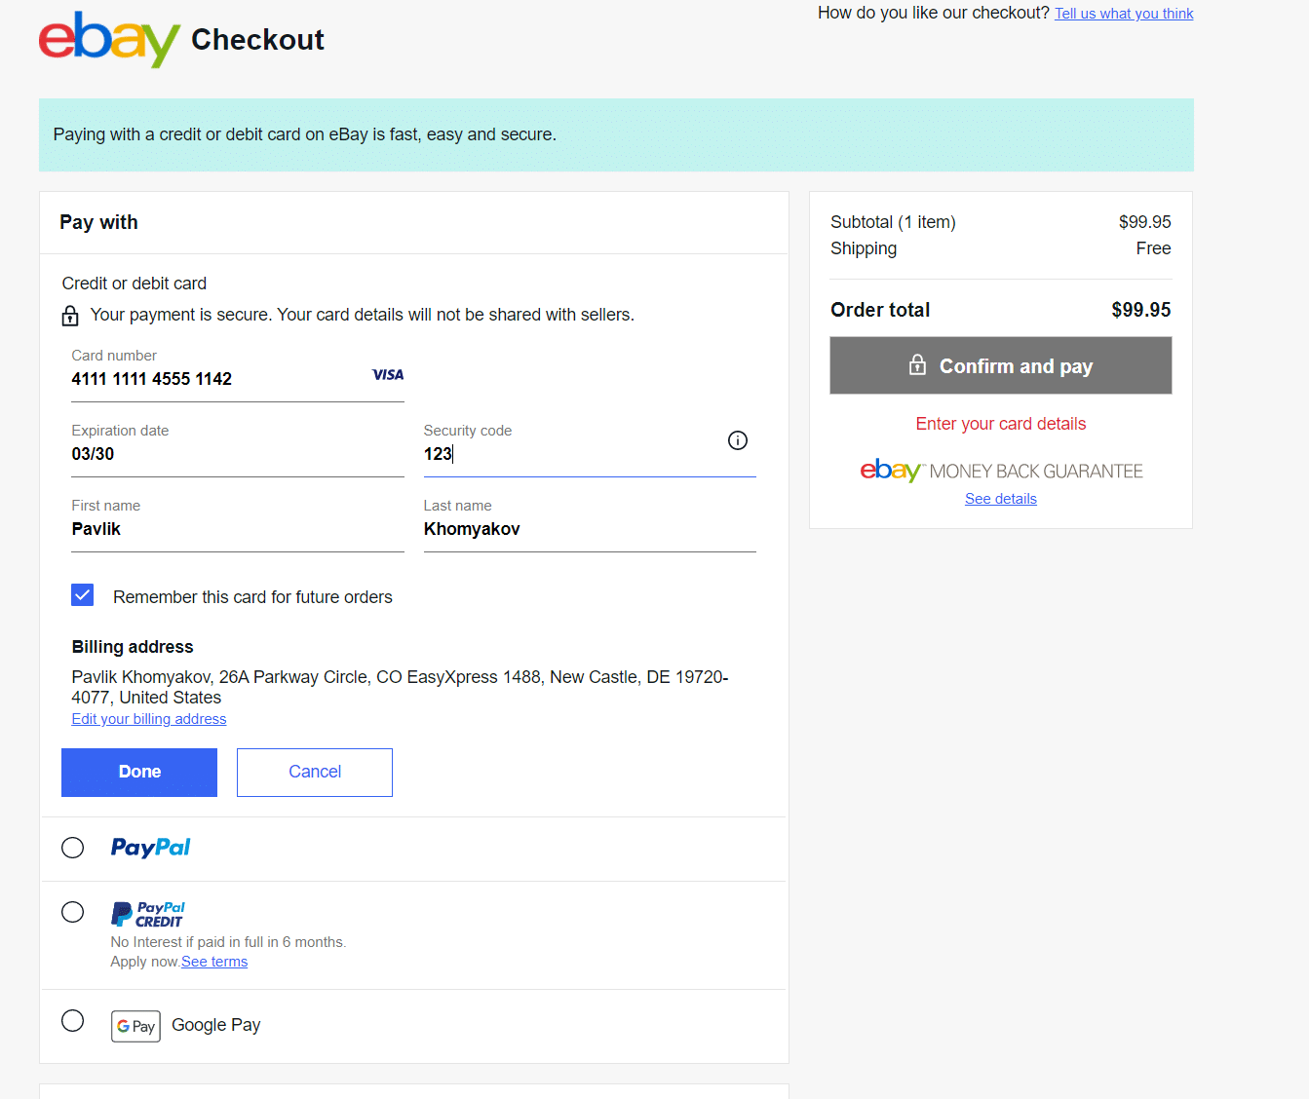Click the PayPal Credit logo

pos(148,915)
